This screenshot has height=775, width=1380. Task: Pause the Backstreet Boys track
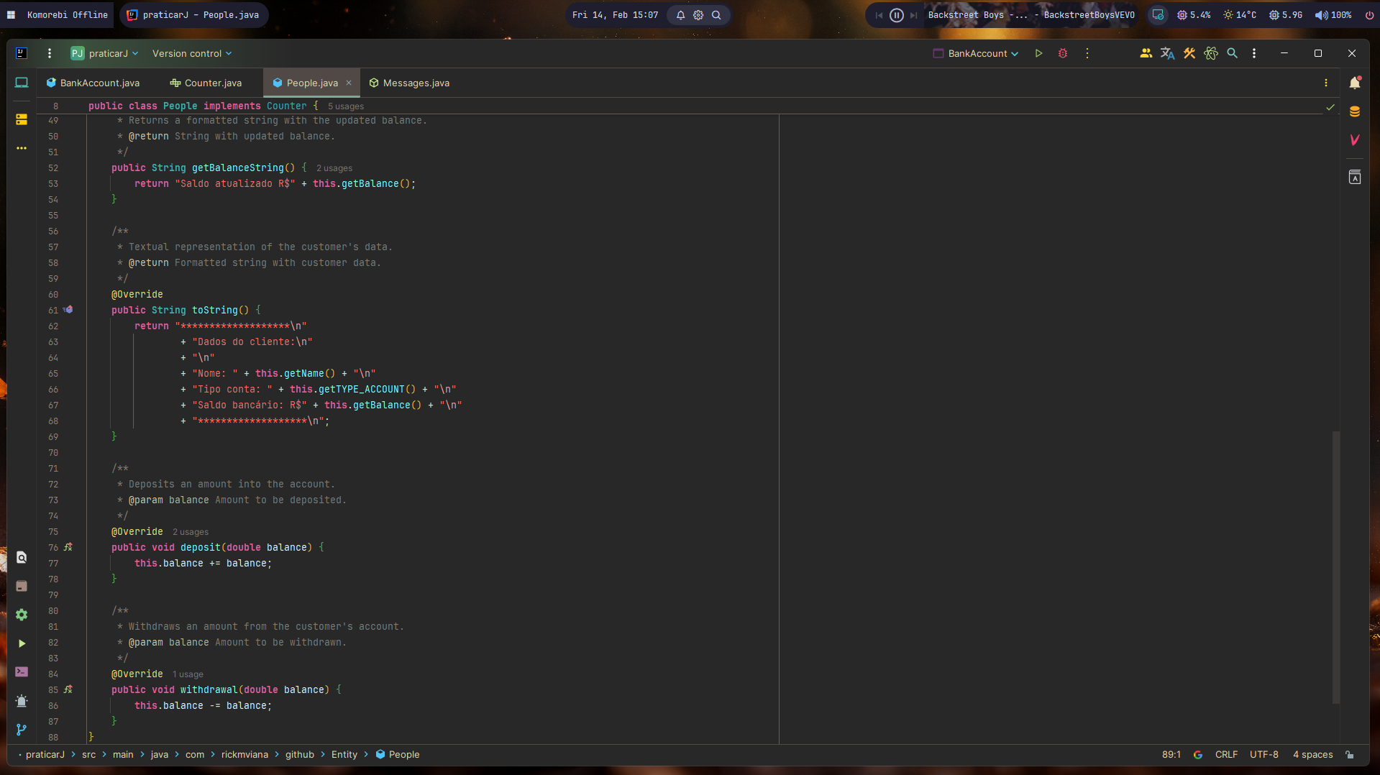(896, 15)
